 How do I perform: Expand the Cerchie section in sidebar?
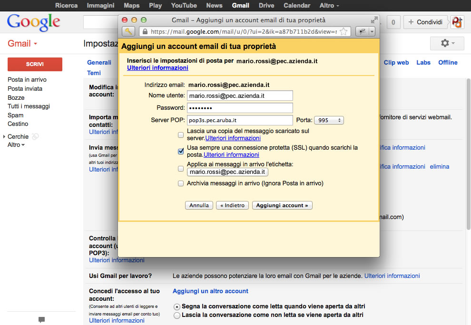click(5, 137)
